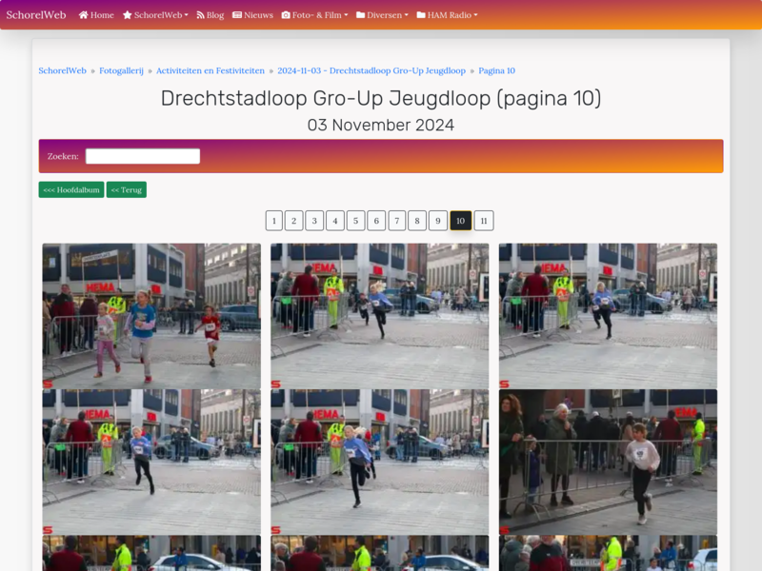Click the HAM Radio folder icon
762x571 pixels.
point(421,15)
